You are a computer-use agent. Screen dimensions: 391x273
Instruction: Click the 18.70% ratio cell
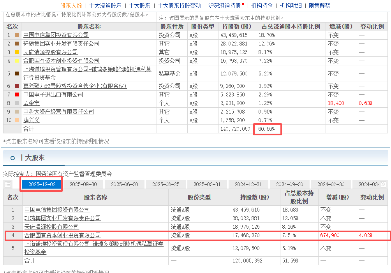pyautogui.click(x=266, y=35)
